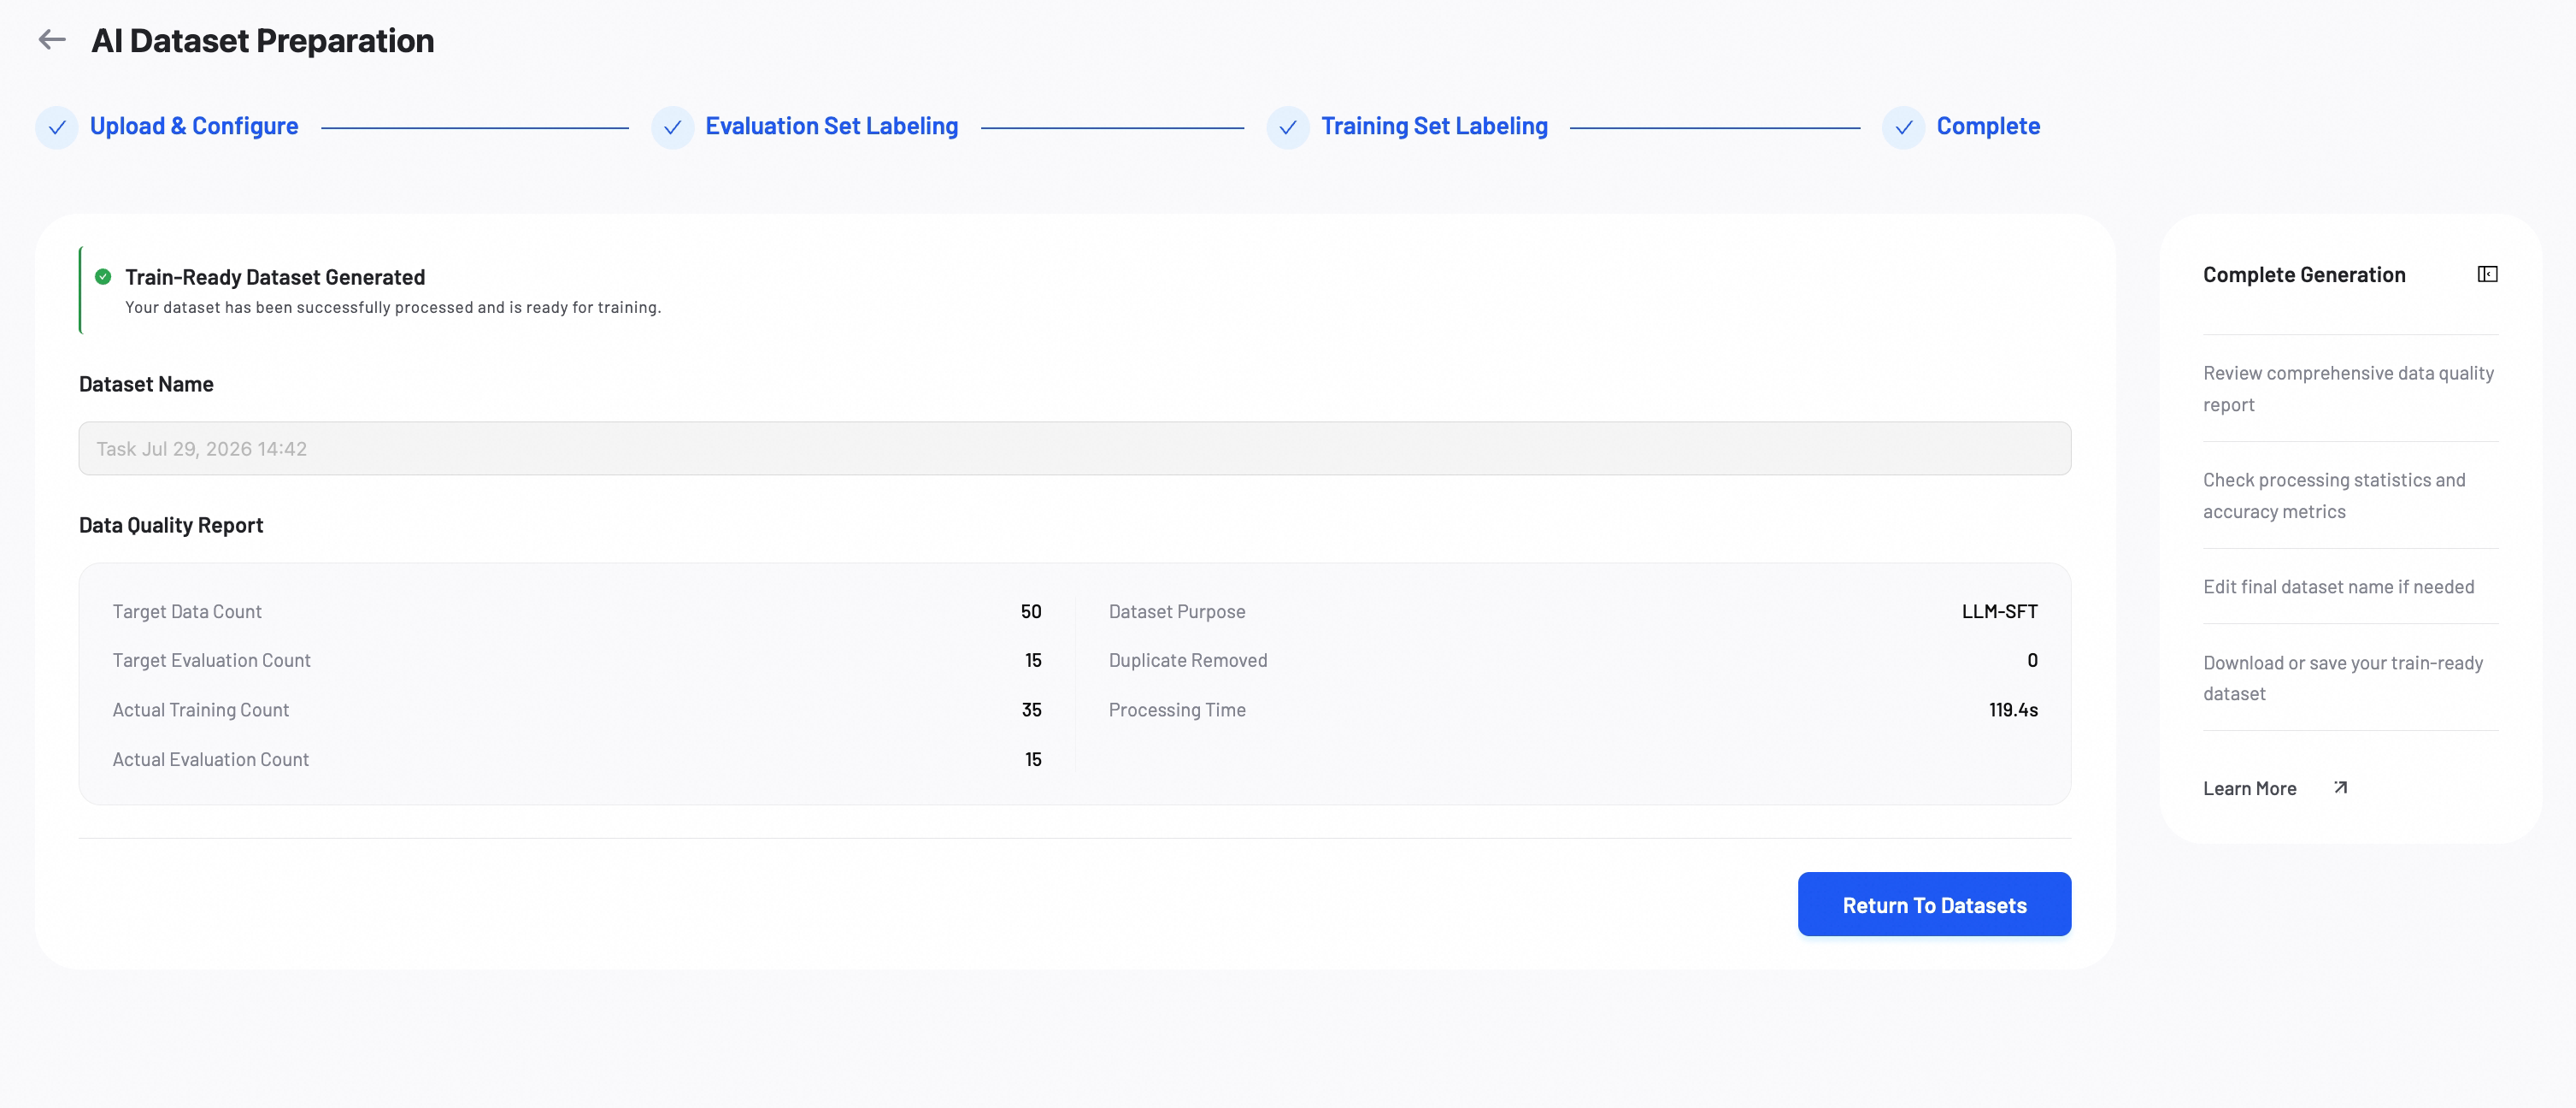Click the Learn More external arrow icon

2340,788
